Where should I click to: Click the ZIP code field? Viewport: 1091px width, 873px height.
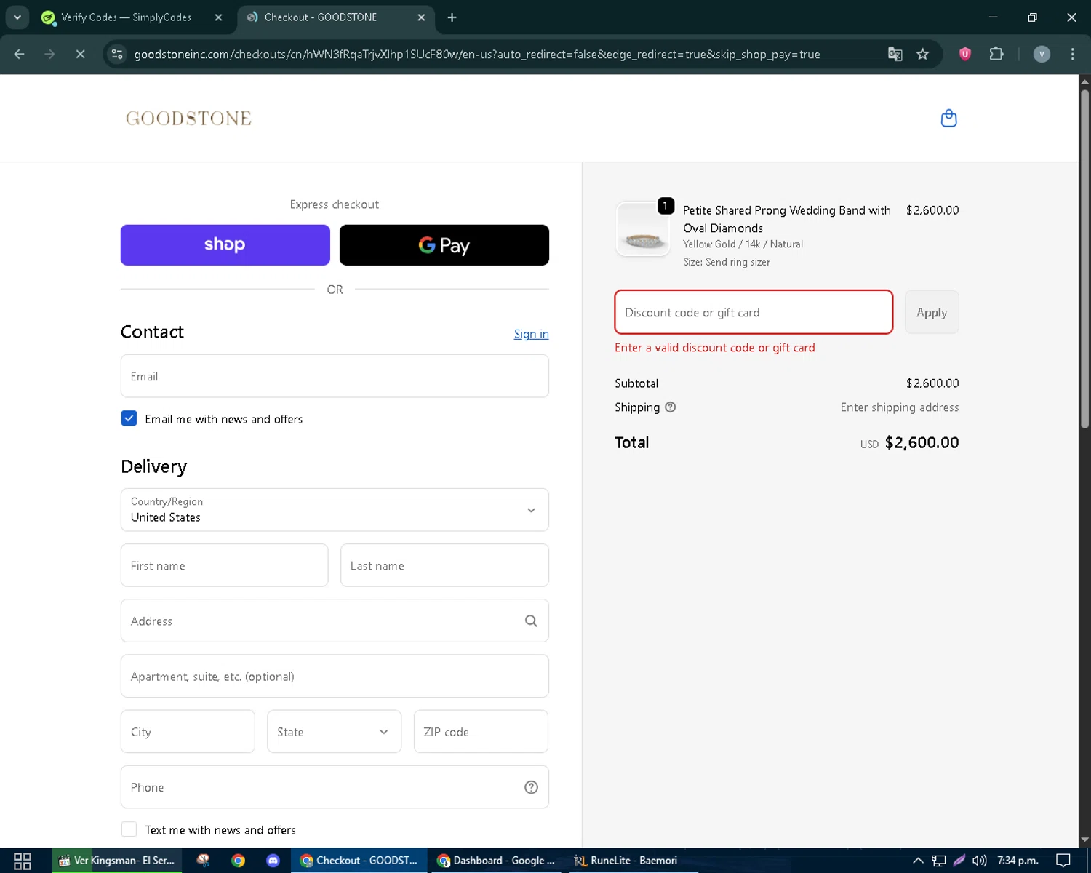coord(481,732)
